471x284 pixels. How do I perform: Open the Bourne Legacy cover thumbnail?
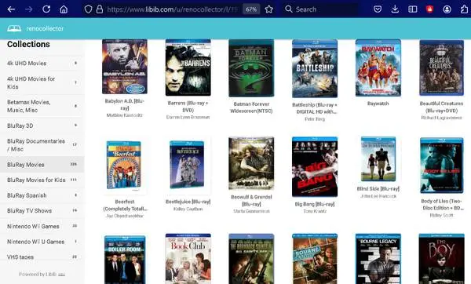coord(378,259)
